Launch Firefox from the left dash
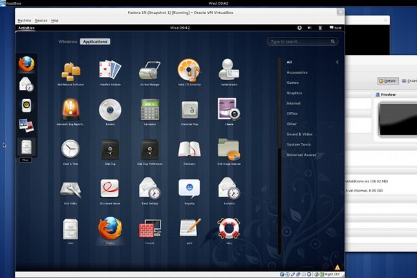Image resolution: width=417 pixels, height=278 pixels. [27, 64]
